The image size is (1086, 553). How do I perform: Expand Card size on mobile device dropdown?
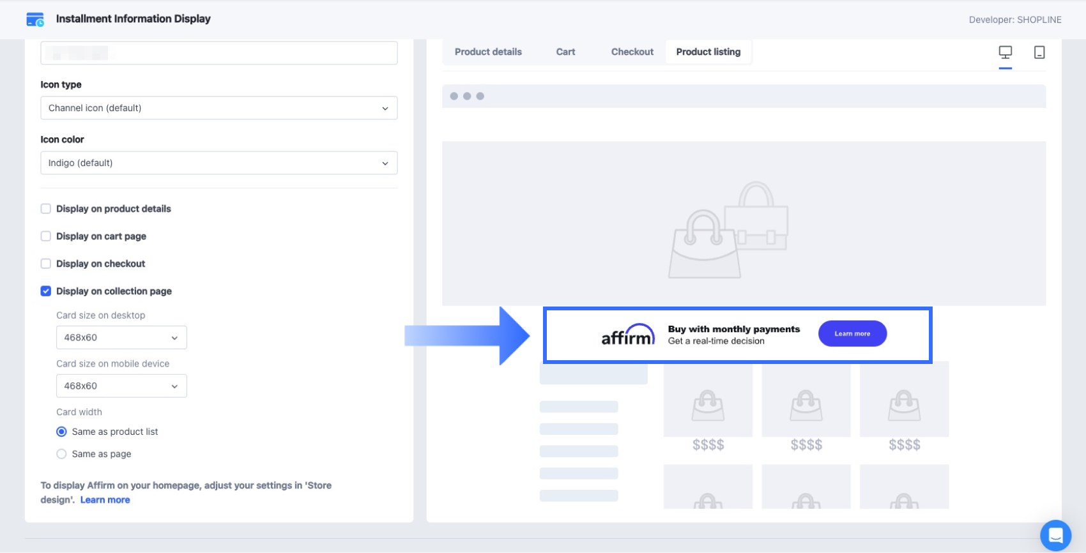(x=121, y=386)
